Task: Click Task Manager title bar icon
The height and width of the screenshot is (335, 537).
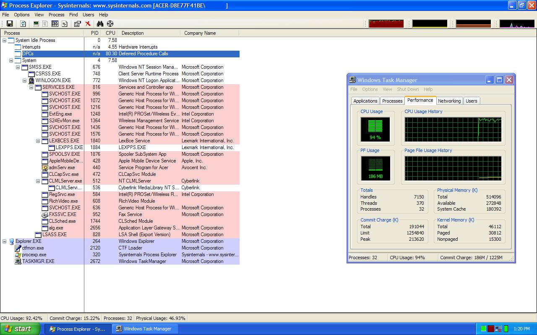Action: (x=353, y=80)
